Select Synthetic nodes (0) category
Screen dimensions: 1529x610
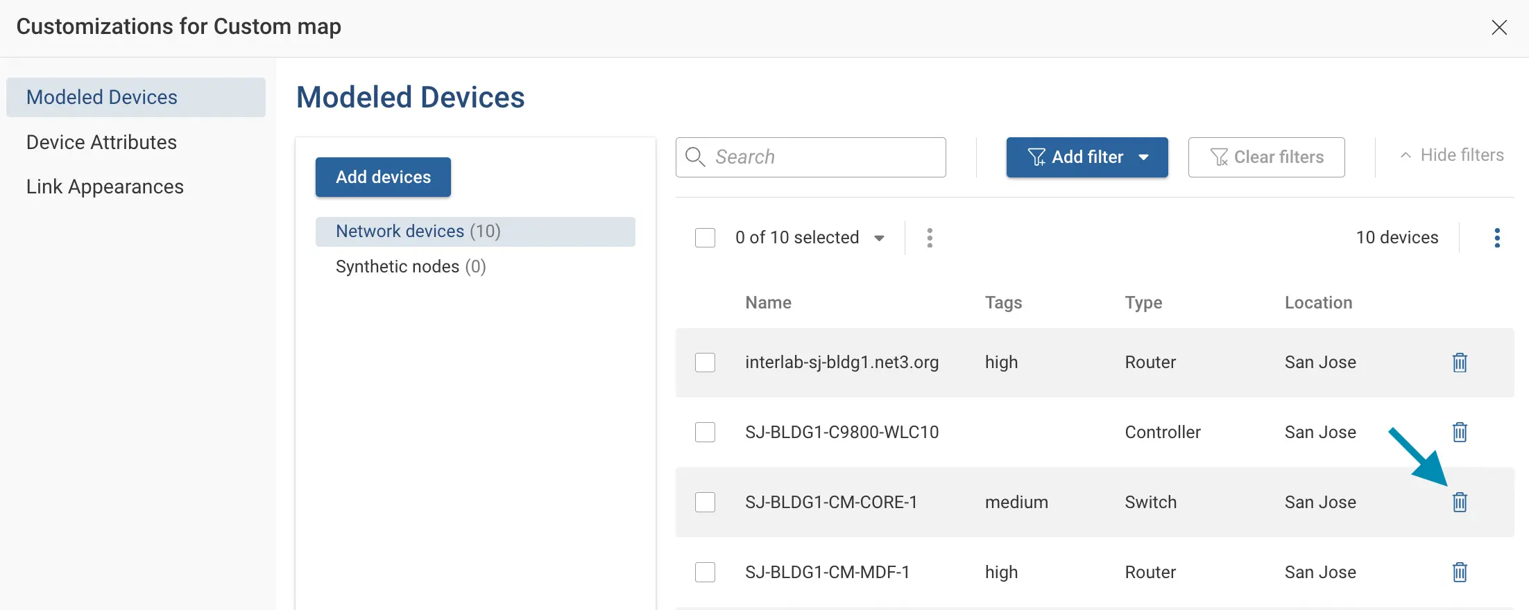tap(411, 267)
